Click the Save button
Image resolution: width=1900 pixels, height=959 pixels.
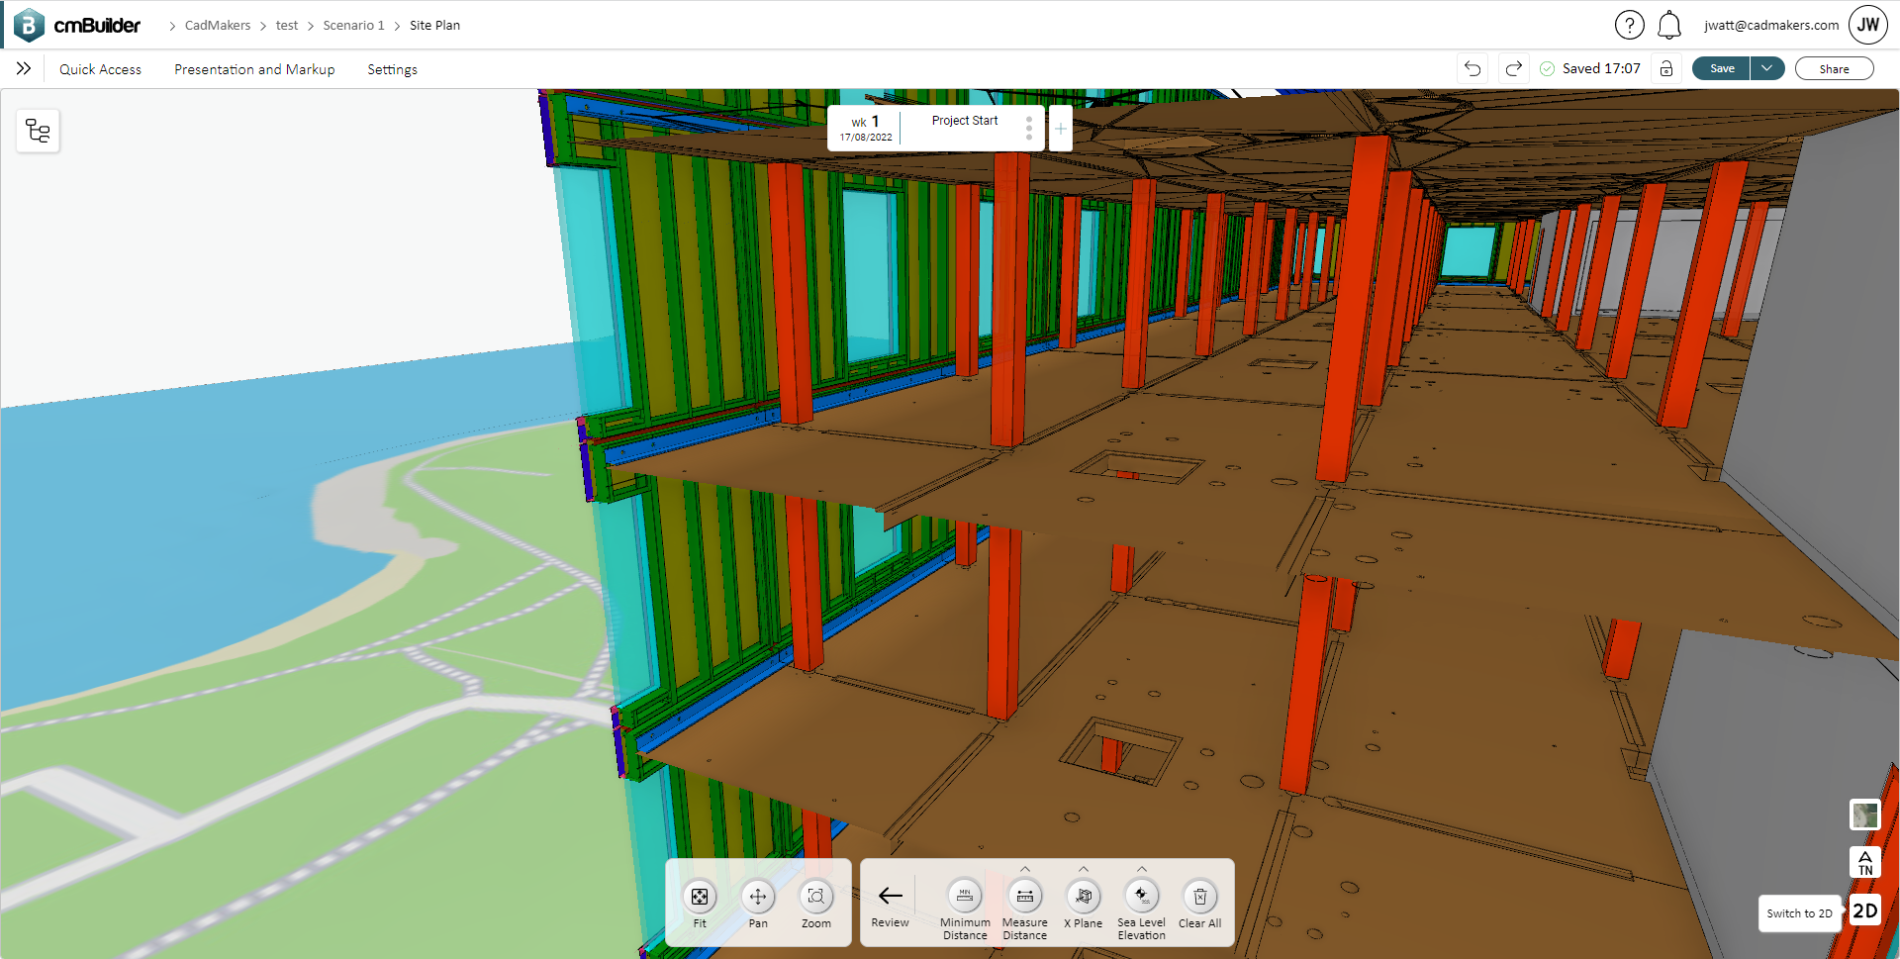(x=1722, y=68)
